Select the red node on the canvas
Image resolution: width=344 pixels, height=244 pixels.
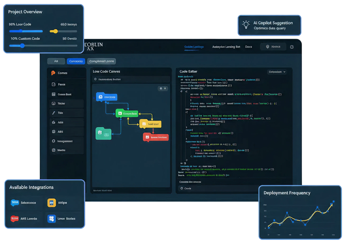point(156,137)
